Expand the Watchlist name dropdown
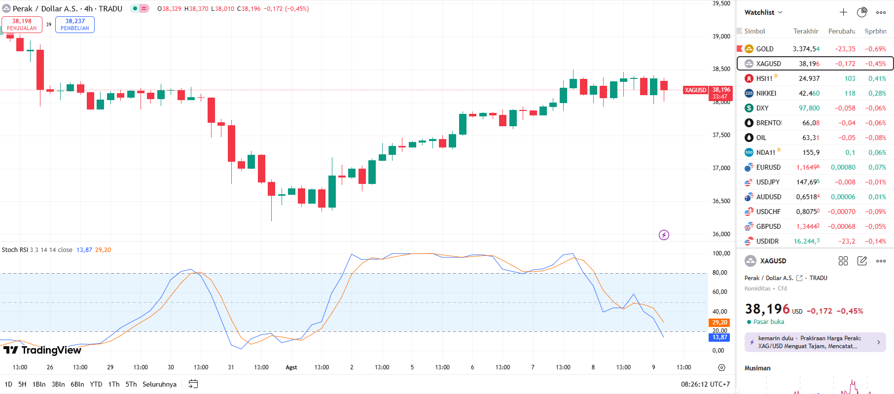The height and width of the screenshot is (394, 894). coord(763,12)
